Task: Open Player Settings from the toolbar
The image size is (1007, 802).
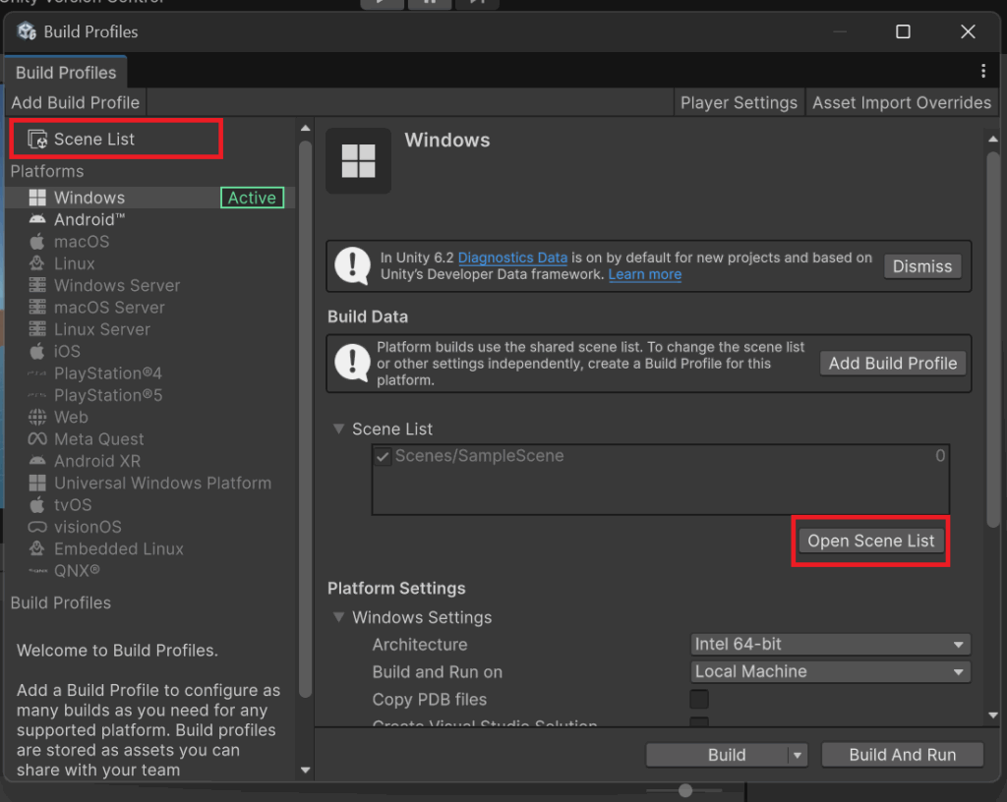Action: (x=739, y=102)
